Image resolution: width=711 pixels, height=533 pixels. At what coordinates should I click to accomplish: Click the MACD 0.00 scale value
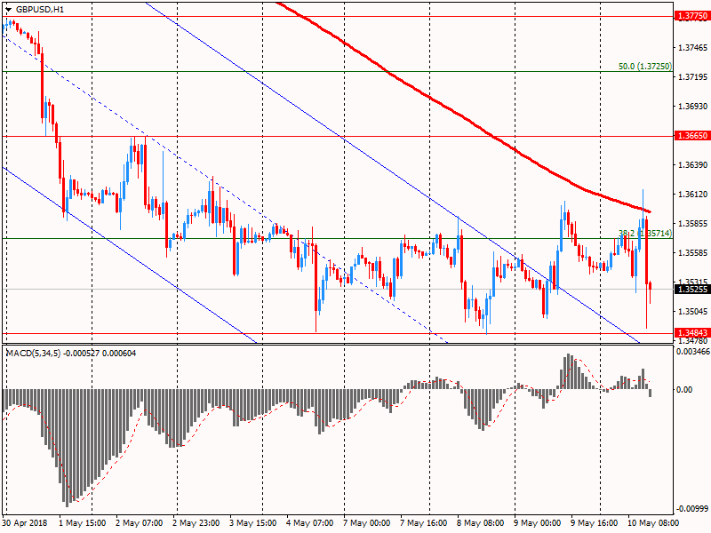(x=684, y=390)
